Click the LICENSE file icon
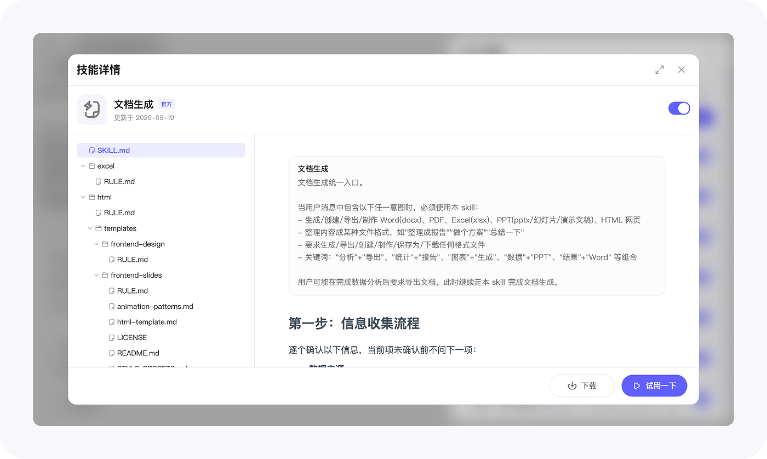Viewport: 767px width, 459px height. 112,338
